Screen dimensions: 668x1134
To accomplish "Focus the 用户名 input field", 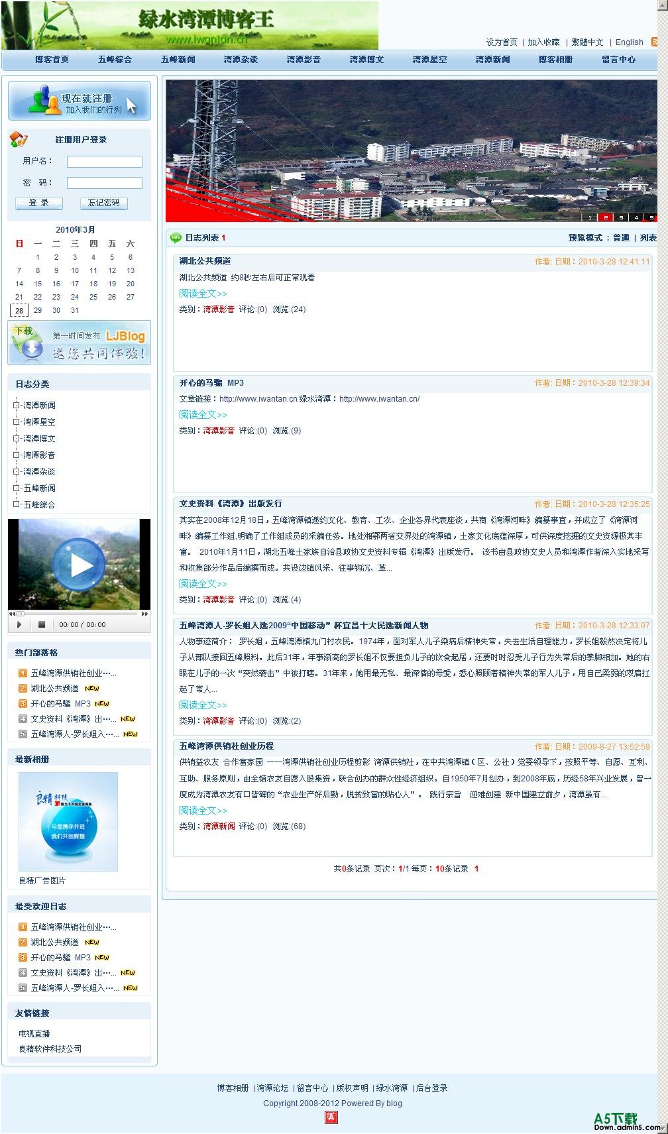I will [x=105, y=161].
